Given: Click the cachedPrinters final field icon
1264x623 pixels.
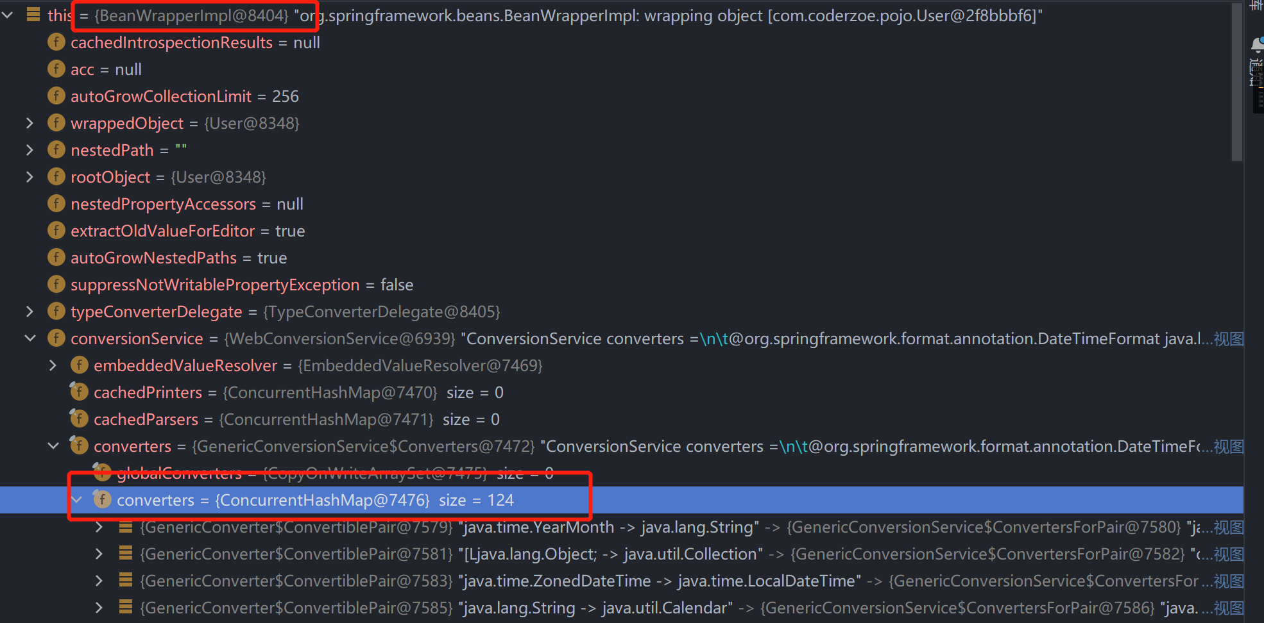Looking at the screenshot, I should pos(79,392).
